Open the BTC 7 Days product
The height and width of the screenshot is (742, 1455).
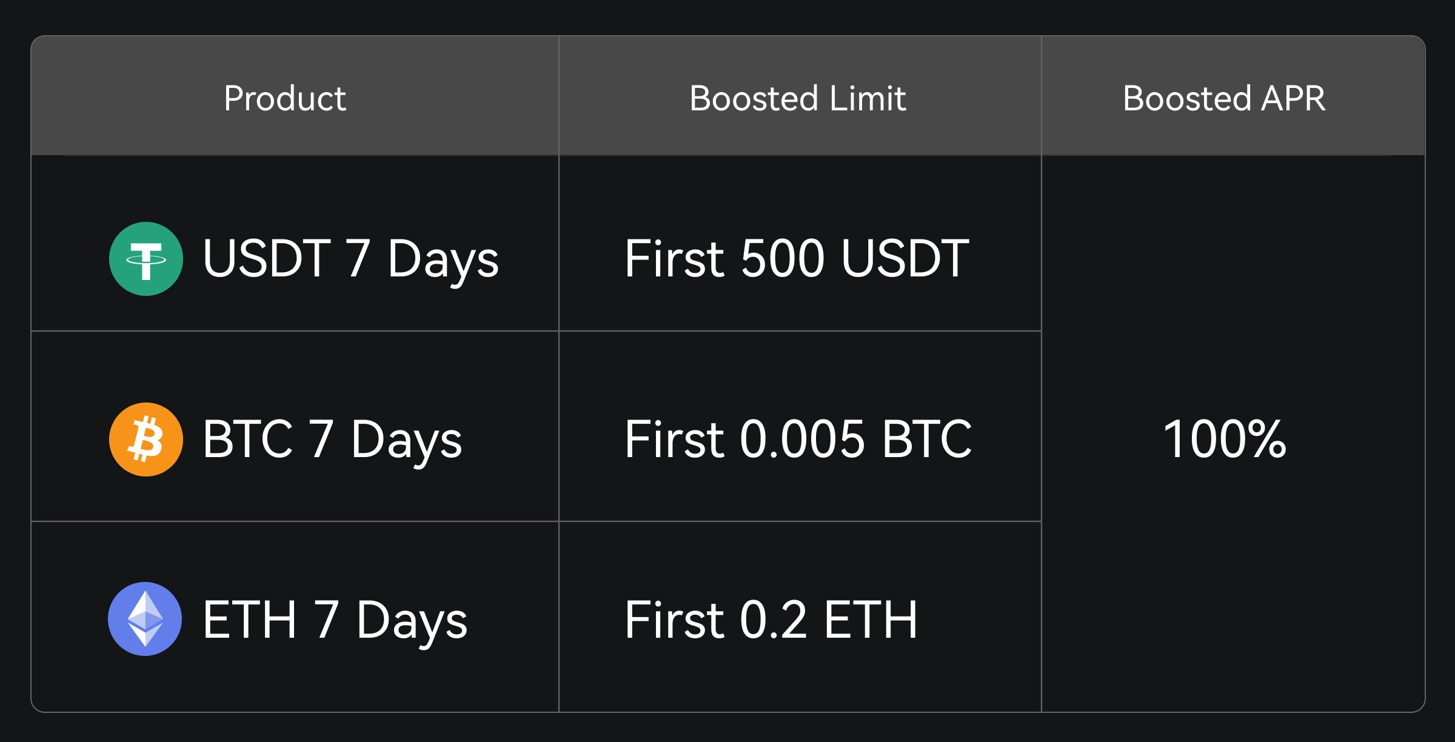(332, 440)
